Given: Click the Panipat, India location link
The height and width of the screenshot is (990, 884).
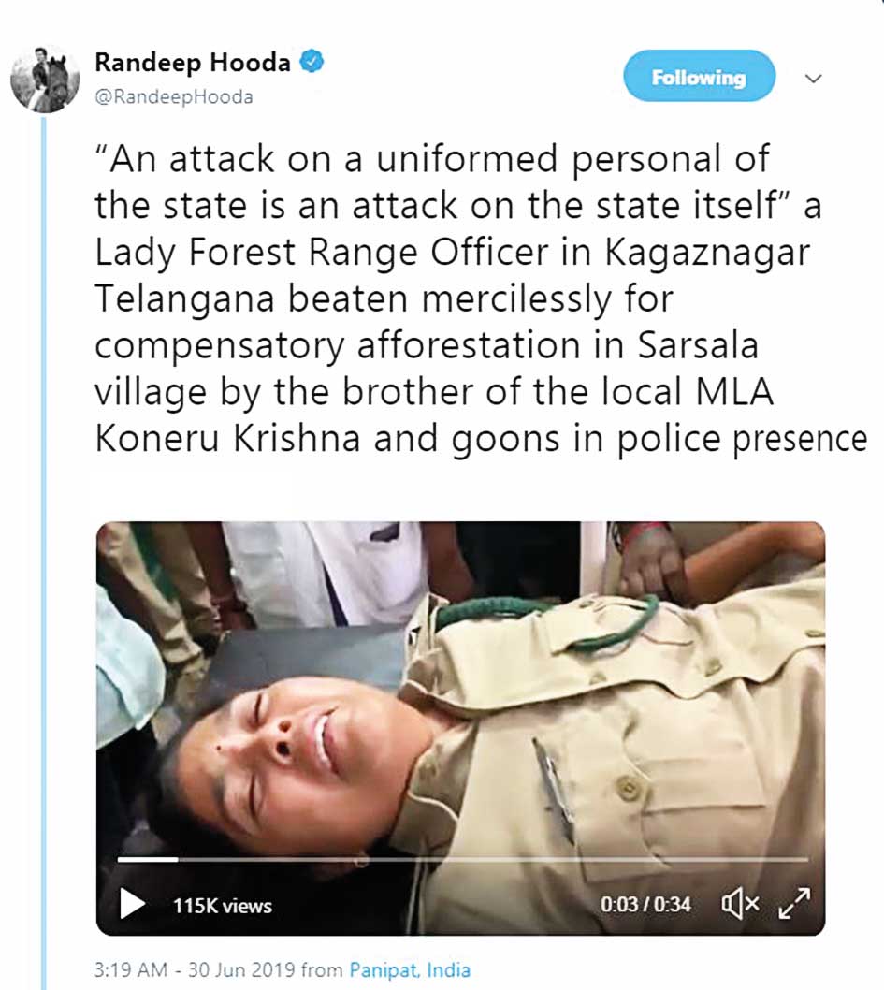Looking at the screenshot, I should [410, 969].
